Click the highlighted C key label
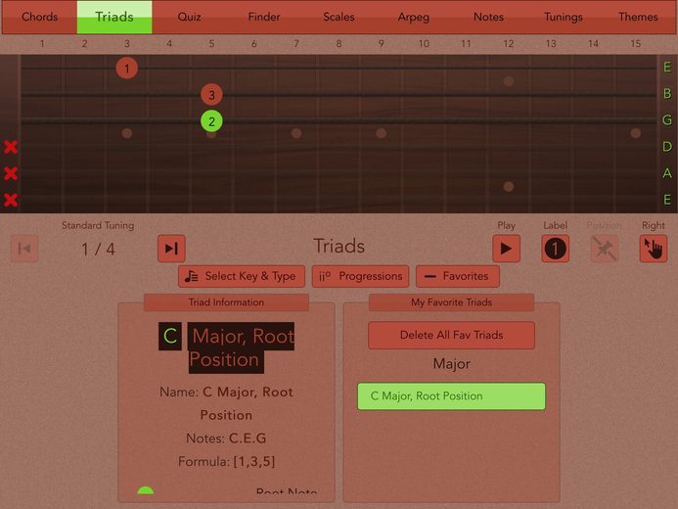 tap(170, 336)
